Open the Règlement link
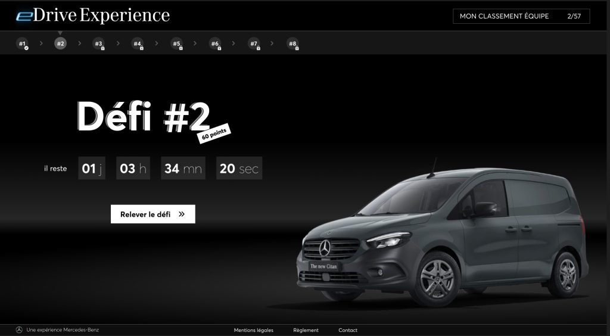Screen dimensions: 610x336 [x=306, y=330]
